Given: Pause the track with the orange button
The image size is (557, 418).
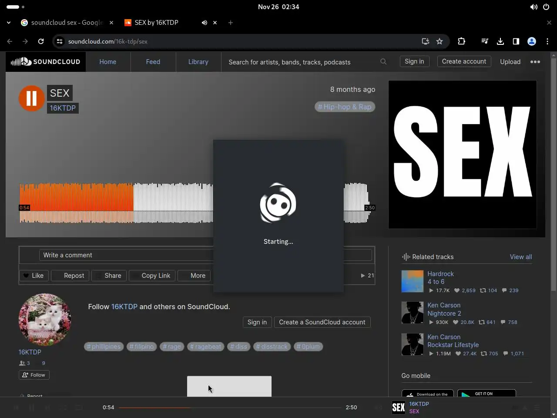Looking at the screenshot, I should (31, 98).
